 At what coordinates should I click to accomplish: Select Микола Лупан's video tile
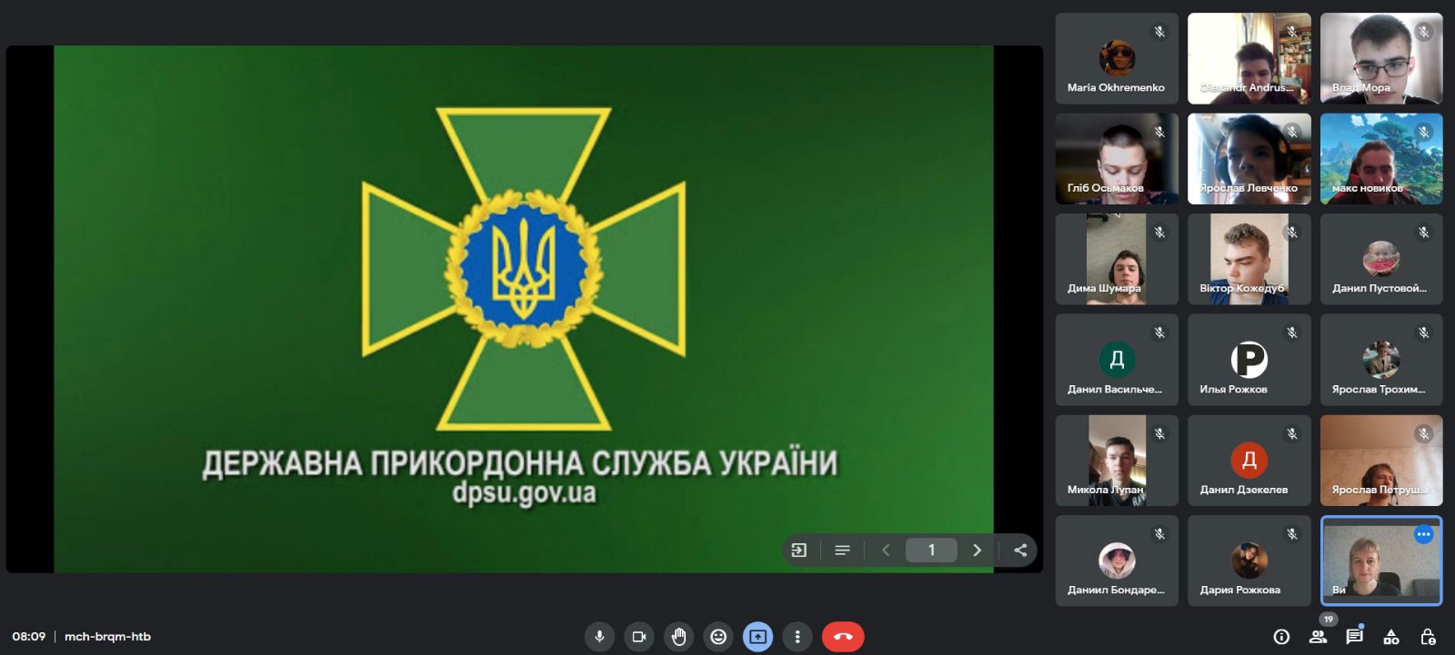click(x=1117, y=461)
